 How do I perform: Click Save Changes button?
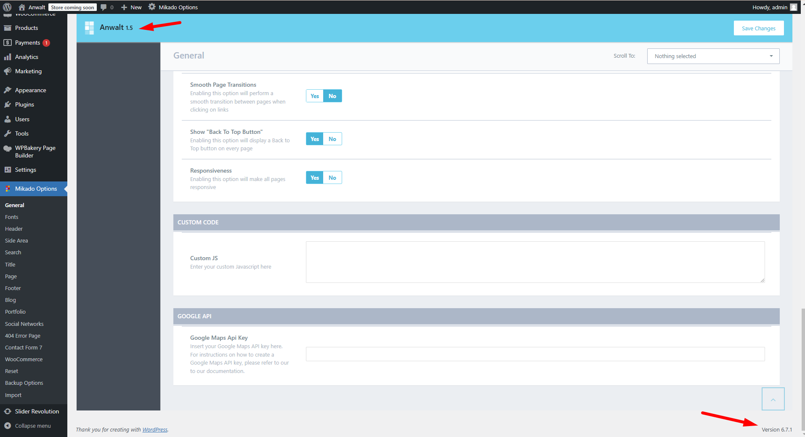[x=759, y=28]
